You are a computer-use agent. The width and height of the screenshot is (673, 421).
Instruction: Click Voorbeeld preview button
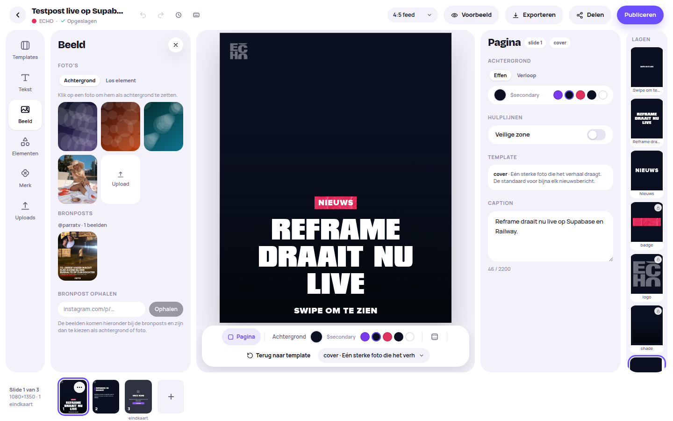[471, 15]
